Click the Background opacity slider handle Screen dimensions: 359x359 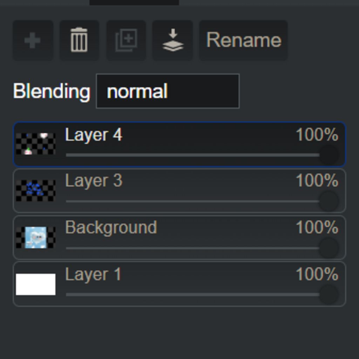[x=329, y=248]
